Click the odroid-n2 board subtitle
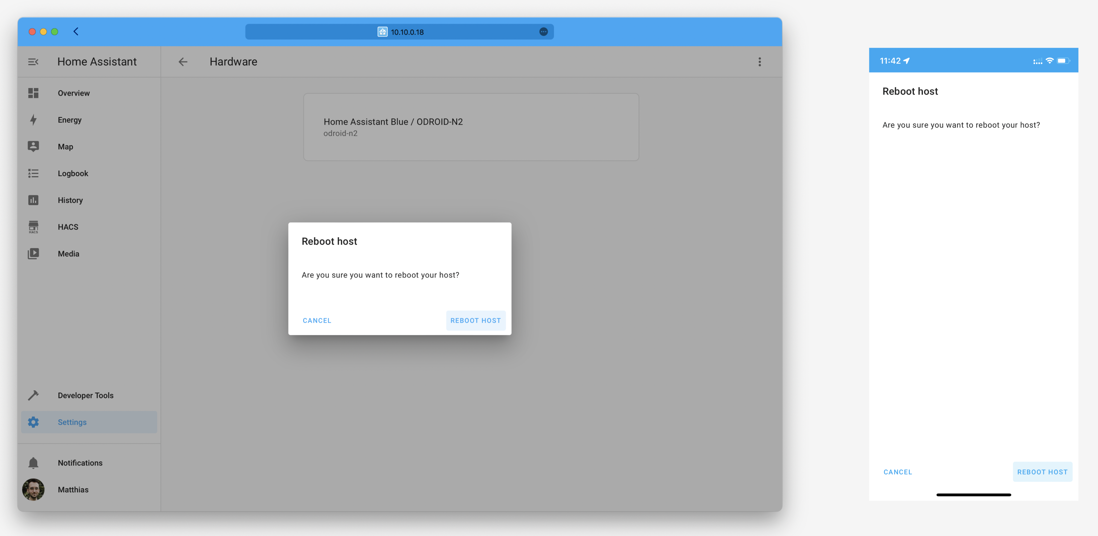Screen dimensions: 1098x536 point(340,133)
